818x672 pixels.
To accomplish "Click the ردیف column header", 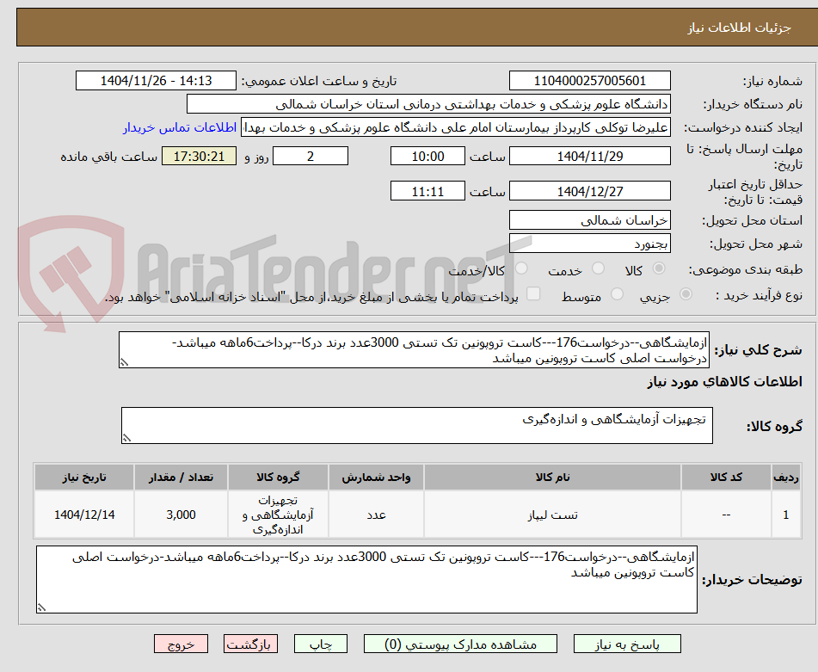I will tap(786, 478).
